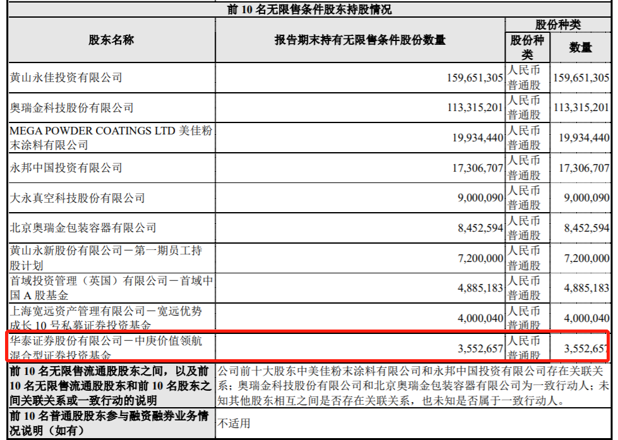Click the 关联关系或一致行动的说明 row label
618x440 pixels.
click(x=110, y=386)
